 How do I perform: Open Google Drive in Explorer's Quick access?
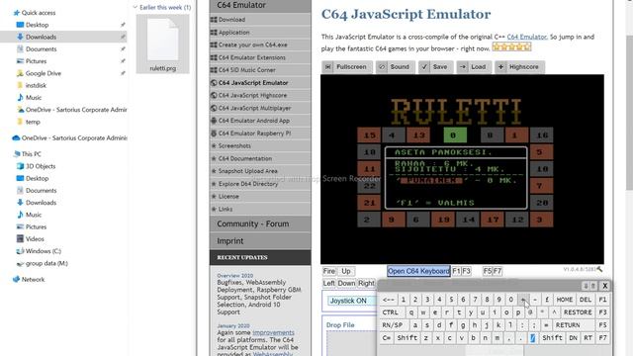click(44, 73)
